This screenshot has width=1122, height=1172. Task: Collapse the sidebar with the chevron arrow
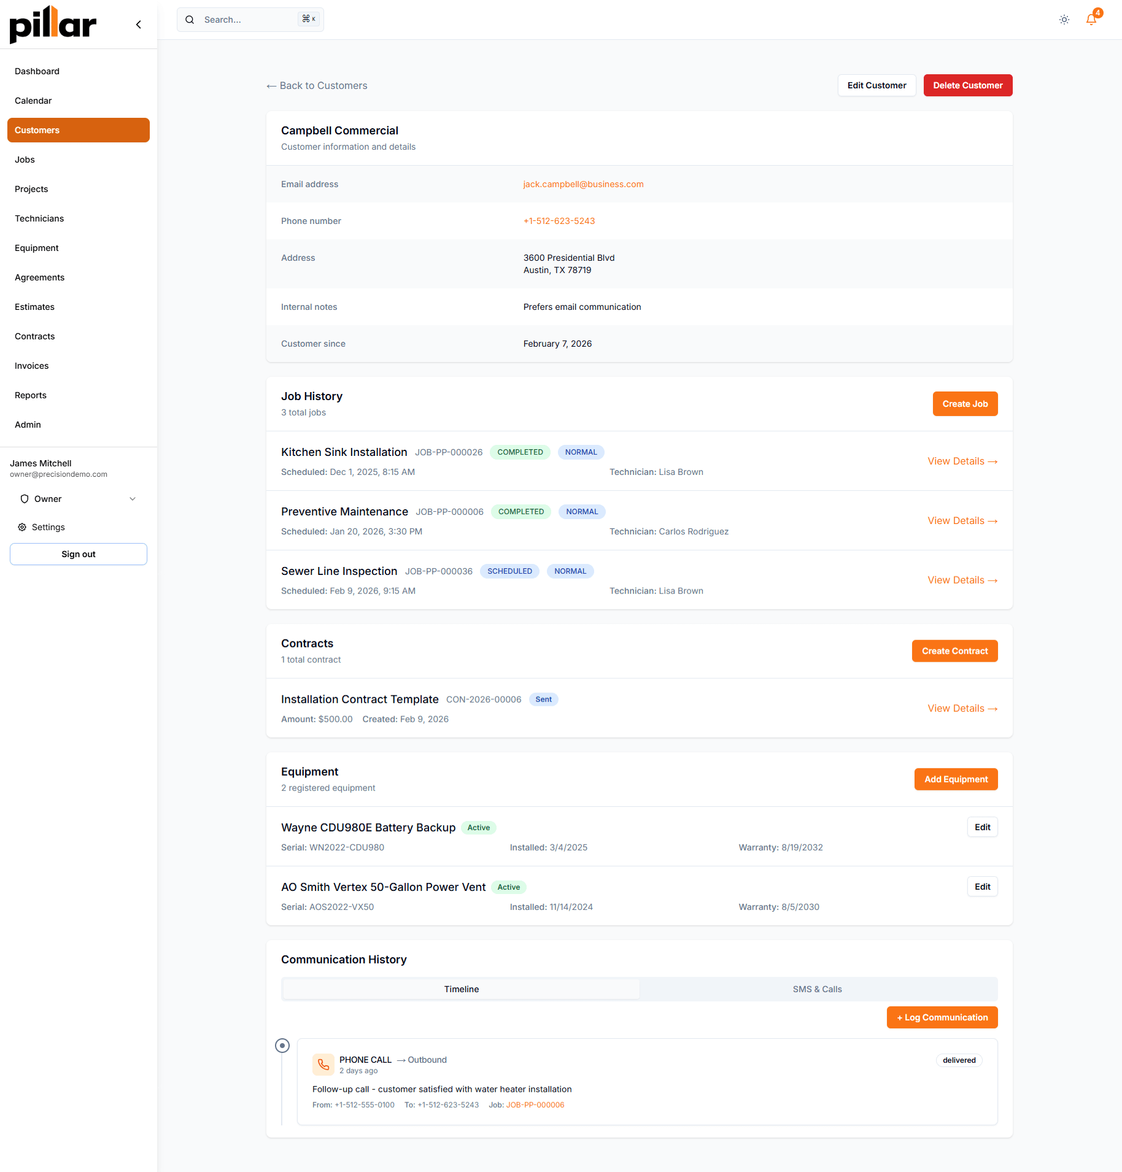click(139, 25)
